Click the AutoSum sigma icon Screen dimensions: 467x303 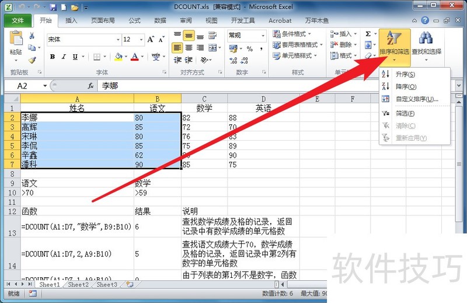[x=368, y=34]
